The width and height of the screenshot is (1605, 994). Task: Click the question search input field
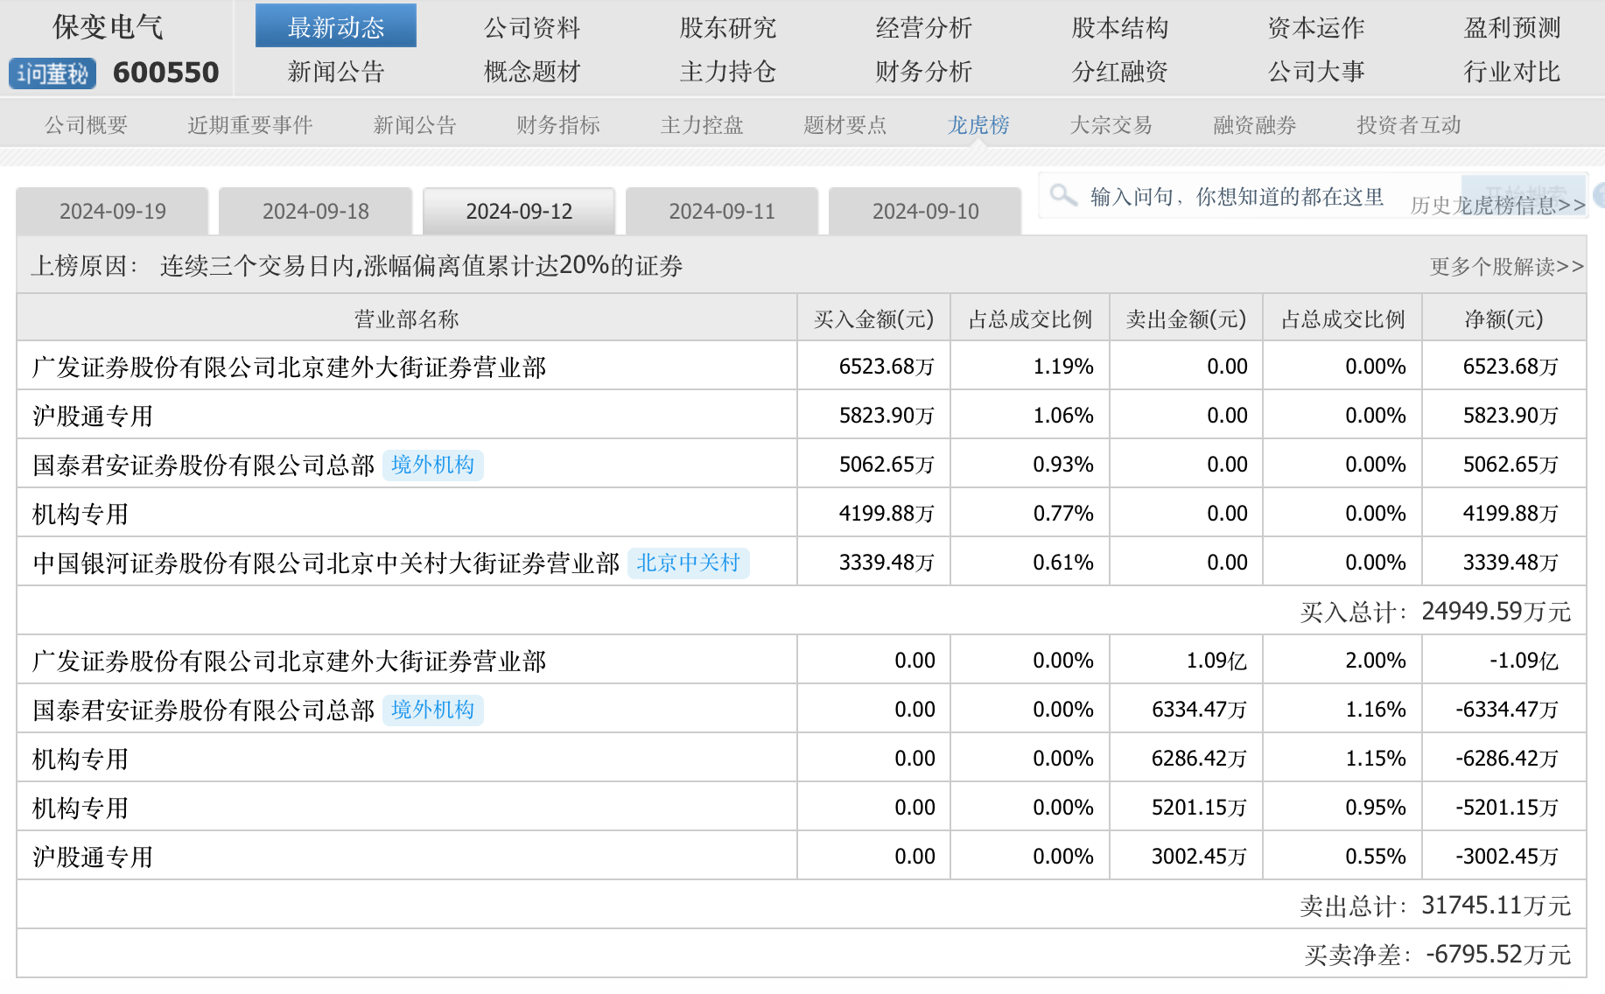1236,197
